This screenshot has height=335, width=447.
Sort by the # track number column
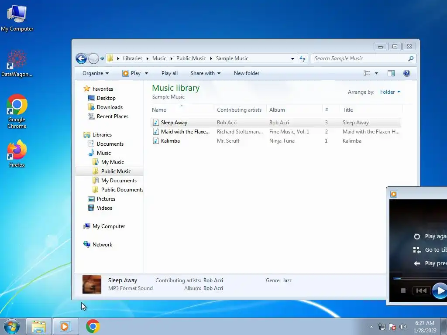[331, 109]
